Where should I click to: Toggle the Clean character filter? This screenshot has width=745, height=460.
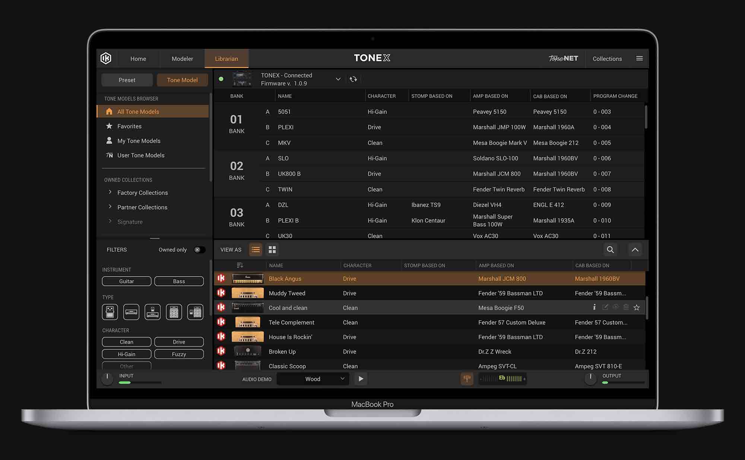tap(127, 342)
